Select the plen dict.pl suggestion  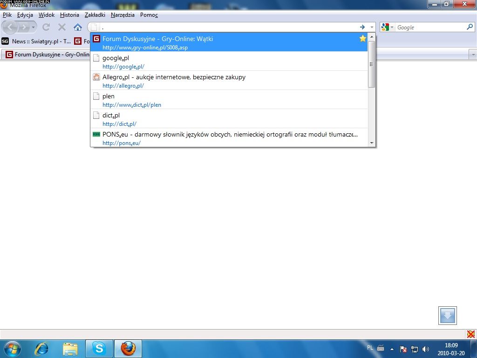229,100
